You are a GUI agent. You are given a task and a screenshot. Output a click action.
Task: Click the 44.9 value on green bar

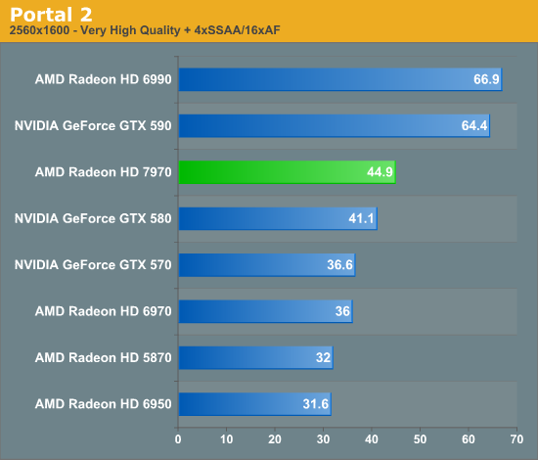[x=380, y=172]
